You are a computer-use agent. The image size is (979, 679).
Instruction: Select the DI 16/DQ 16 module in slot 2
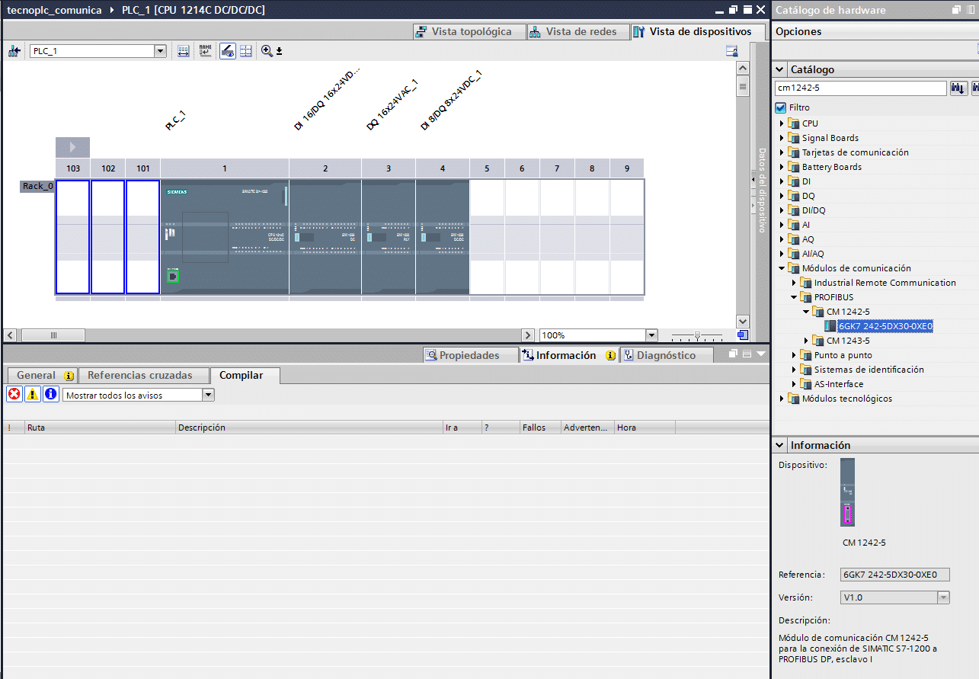pyautogui.click(x=325, y=237)
